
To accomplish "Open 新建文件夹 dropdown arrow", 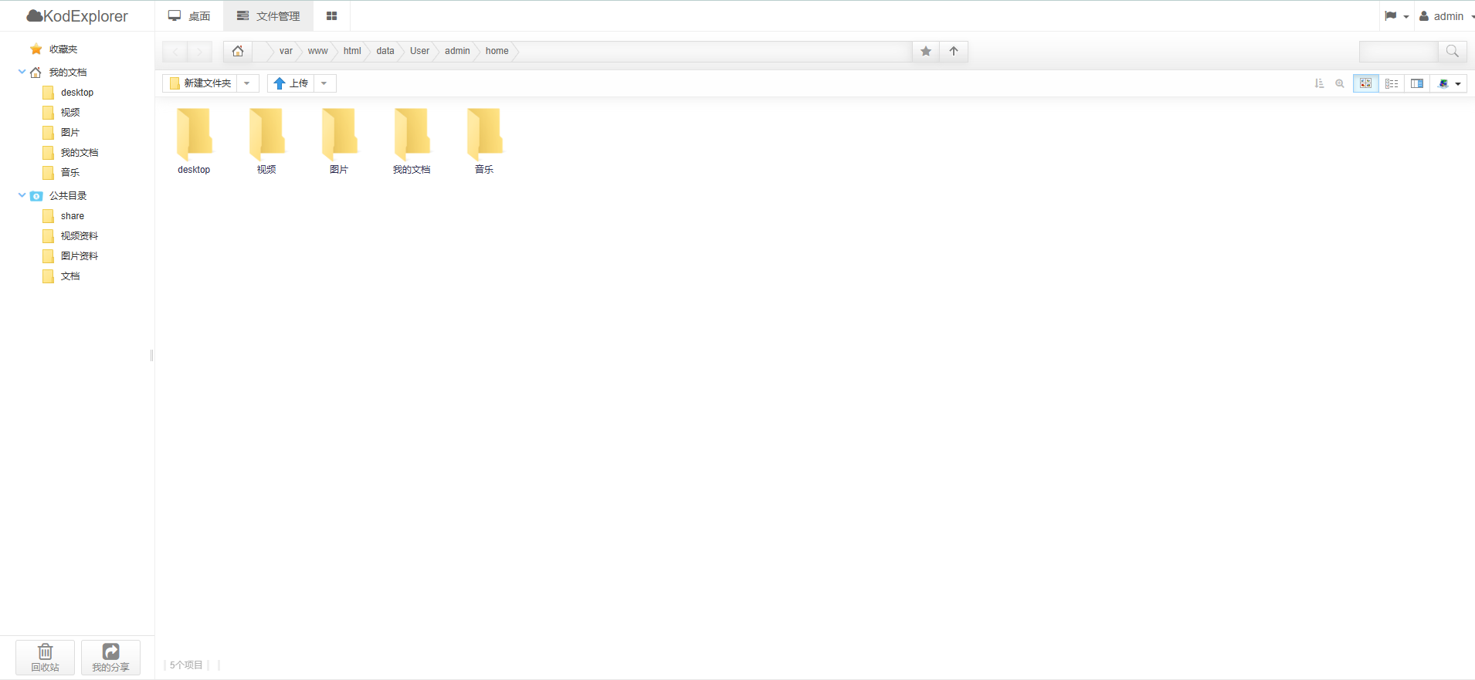I will [x=247, y=83].
